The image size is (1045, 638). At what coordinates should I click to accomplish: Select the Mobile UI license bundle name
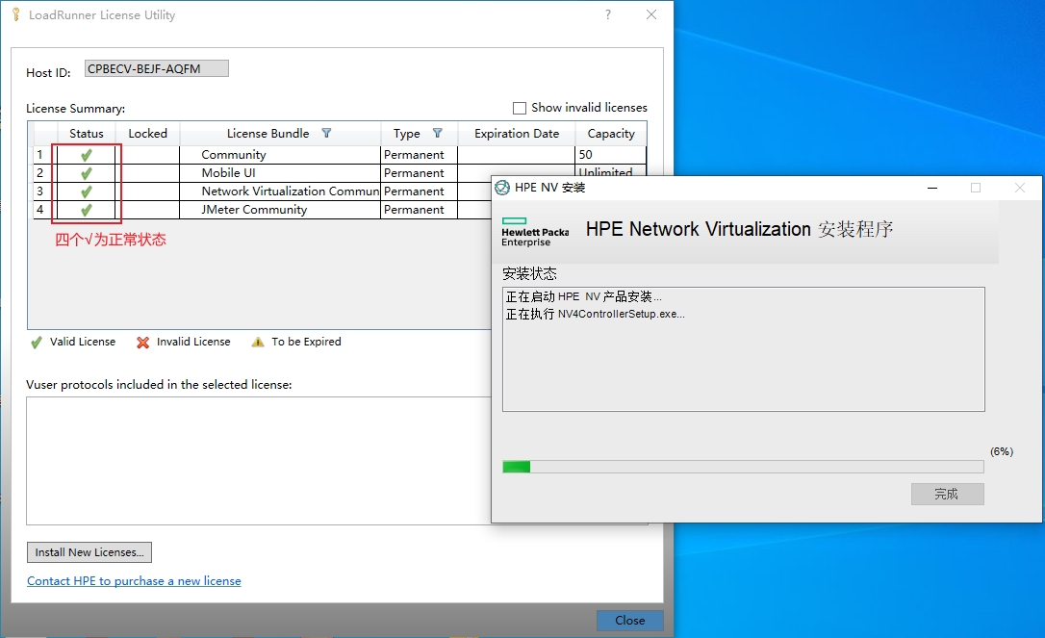click(x=229, y=172)
